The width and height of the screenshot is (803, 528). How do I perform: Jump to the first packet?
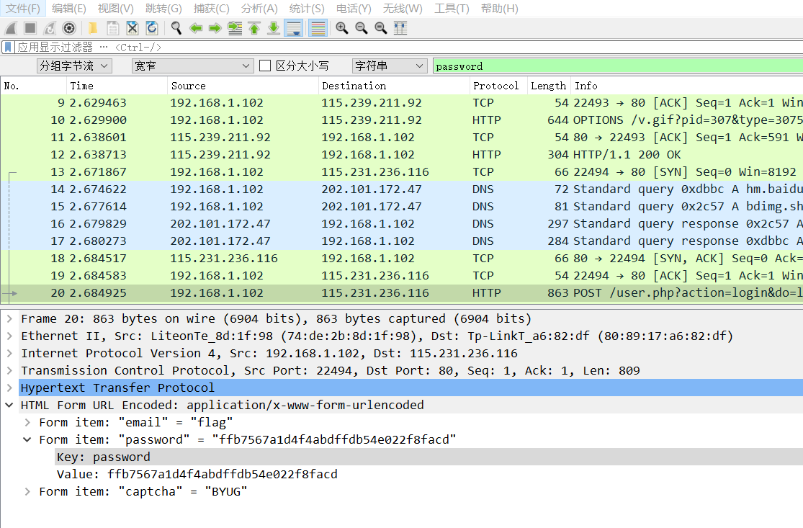point(254,27)
